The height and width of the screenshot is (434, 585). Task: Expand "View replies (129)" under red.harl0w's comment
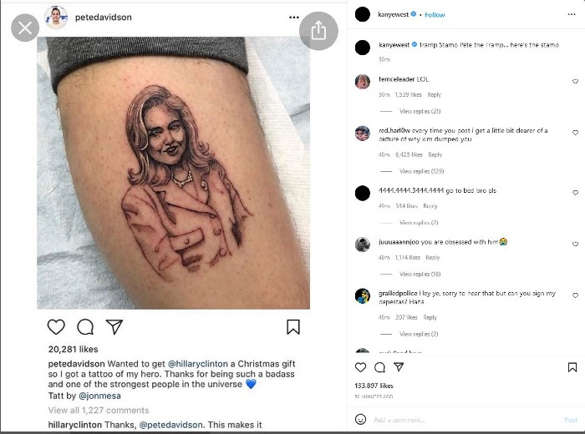[x=421, y=171]
